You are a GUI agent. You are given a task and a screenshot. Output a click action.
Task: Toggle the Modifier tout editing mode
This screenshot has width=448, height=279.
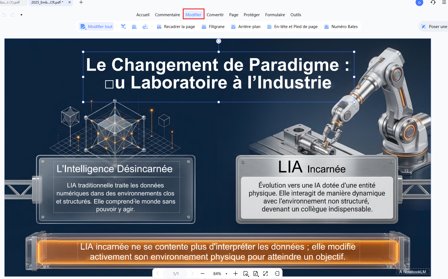tap(96, 26)
